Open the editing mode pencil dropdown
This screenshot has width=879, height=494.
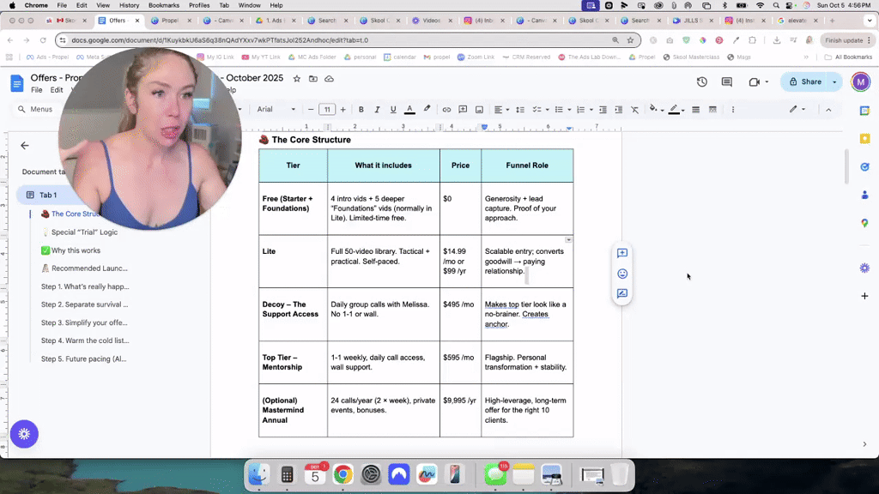pyautogui.click(x=797, y=109)
